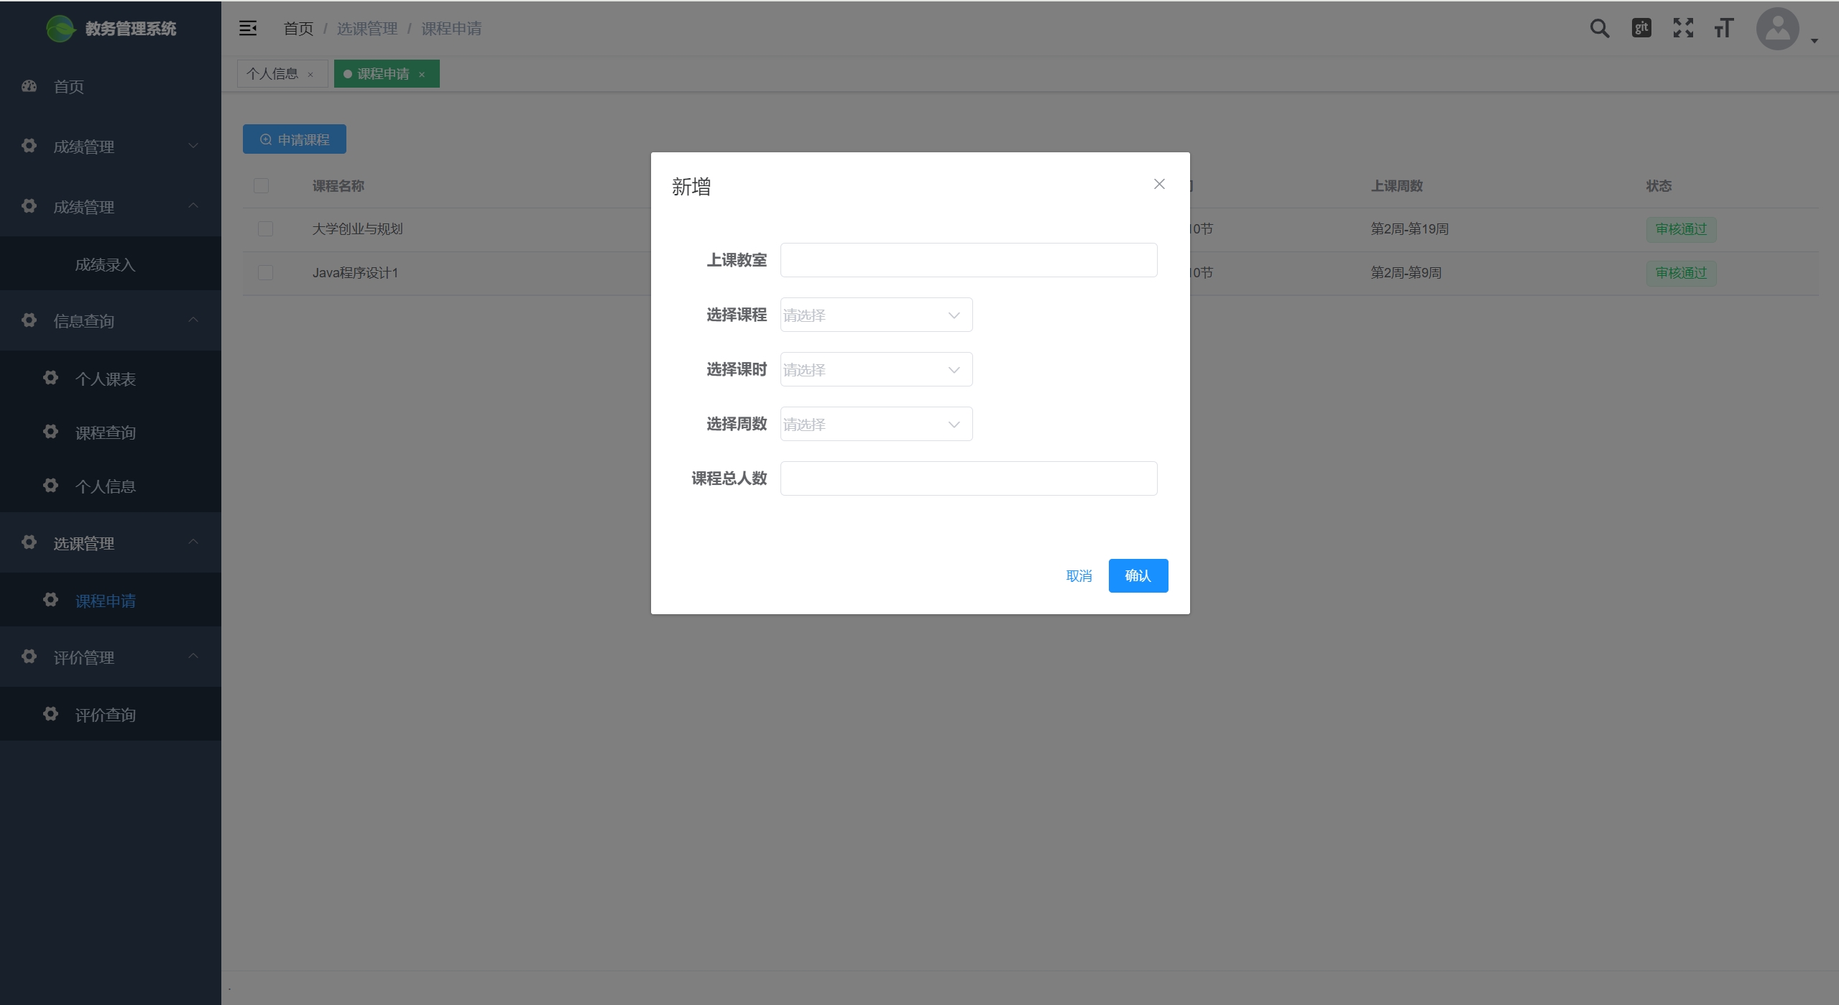The height and width of the screenshot is (1005, 1839).
Task: Check the select-all checkbox in the table header
Action: (x=262, y=186)
